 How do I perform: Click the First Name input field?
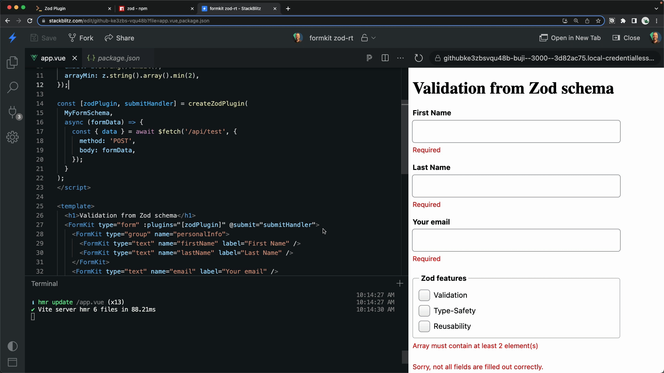516,131
